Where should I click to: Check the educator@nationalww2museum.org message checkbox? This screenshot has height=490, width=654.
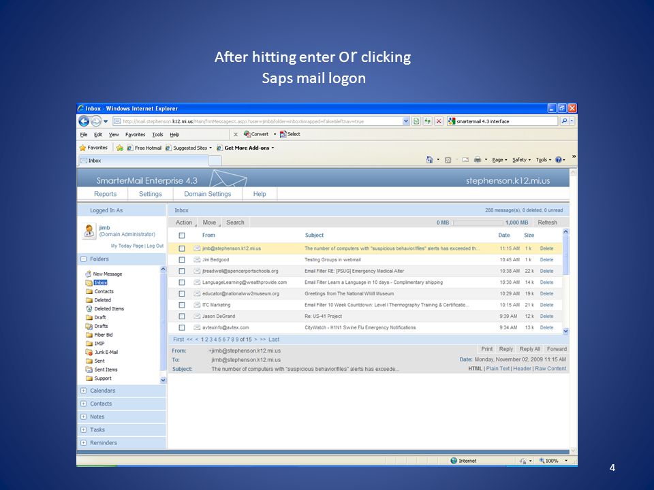(x=182, y=294)
